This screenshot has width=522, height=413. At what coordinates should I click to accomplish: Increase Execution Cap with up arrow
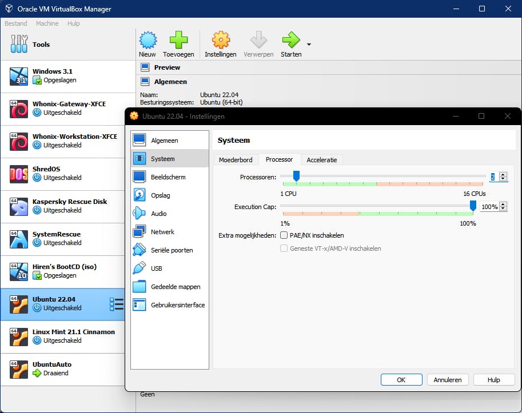coord(503,204)
